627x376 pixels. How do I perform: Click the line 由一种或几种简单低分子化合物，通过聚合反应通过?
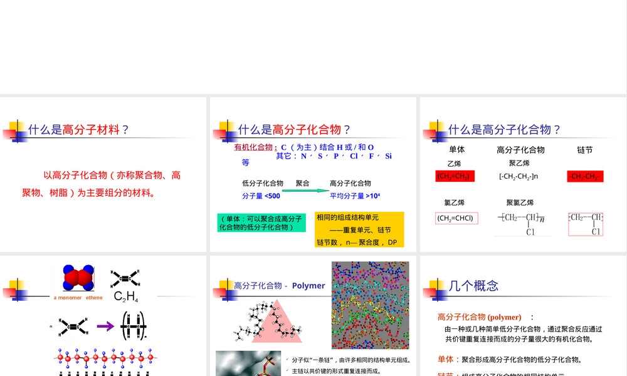pyautogui.click(x=524, y=329)
